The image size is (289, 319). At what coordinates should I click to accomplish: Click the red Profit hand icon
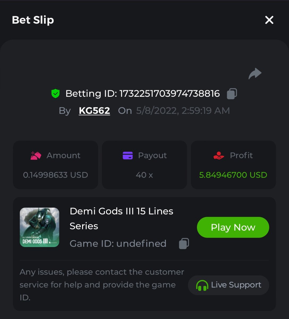pyautogui.click(x=219, y=156)
